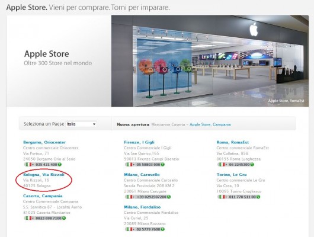Click the Apple Store RomaEst storefront photo

(210, 61)
